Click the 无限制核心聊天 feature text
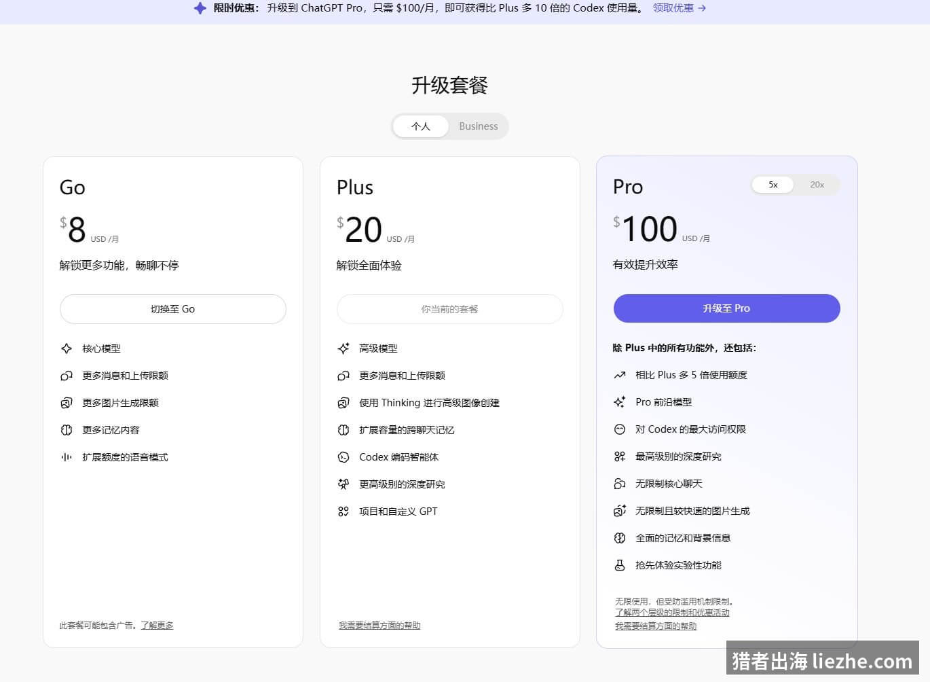The image size is (930, 682). tap(669, 484)
